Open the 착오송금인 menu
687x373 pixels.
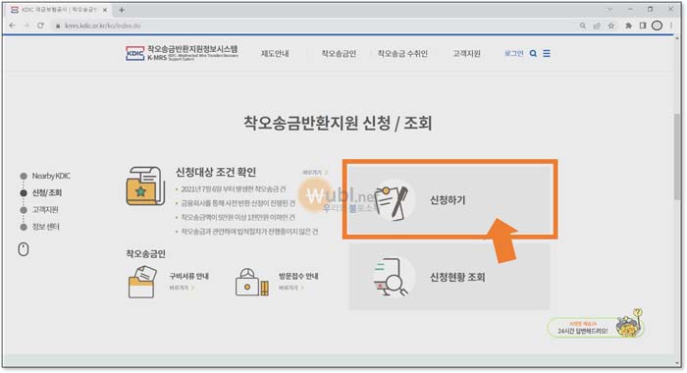coord(339,53)
